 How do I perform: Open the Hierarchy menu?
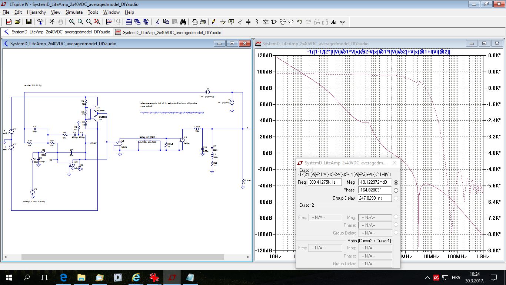[36, 12]
